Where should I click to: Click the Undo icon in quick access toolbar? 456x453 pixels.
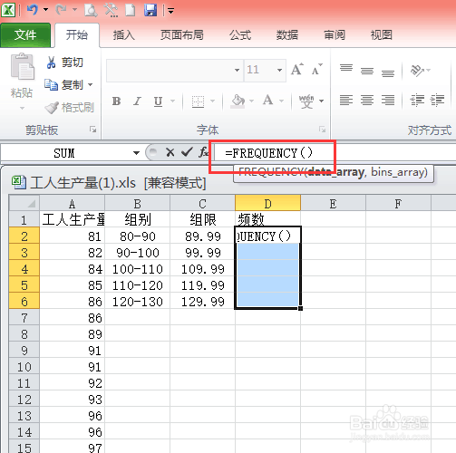click(x=33, y=10)
